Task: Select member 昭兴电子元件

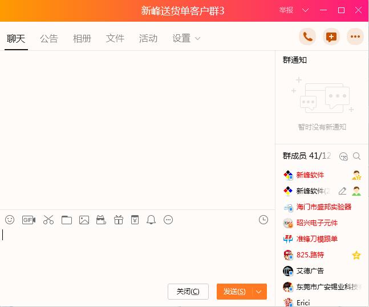Action: pyautogui.click(x=317, y=223)
